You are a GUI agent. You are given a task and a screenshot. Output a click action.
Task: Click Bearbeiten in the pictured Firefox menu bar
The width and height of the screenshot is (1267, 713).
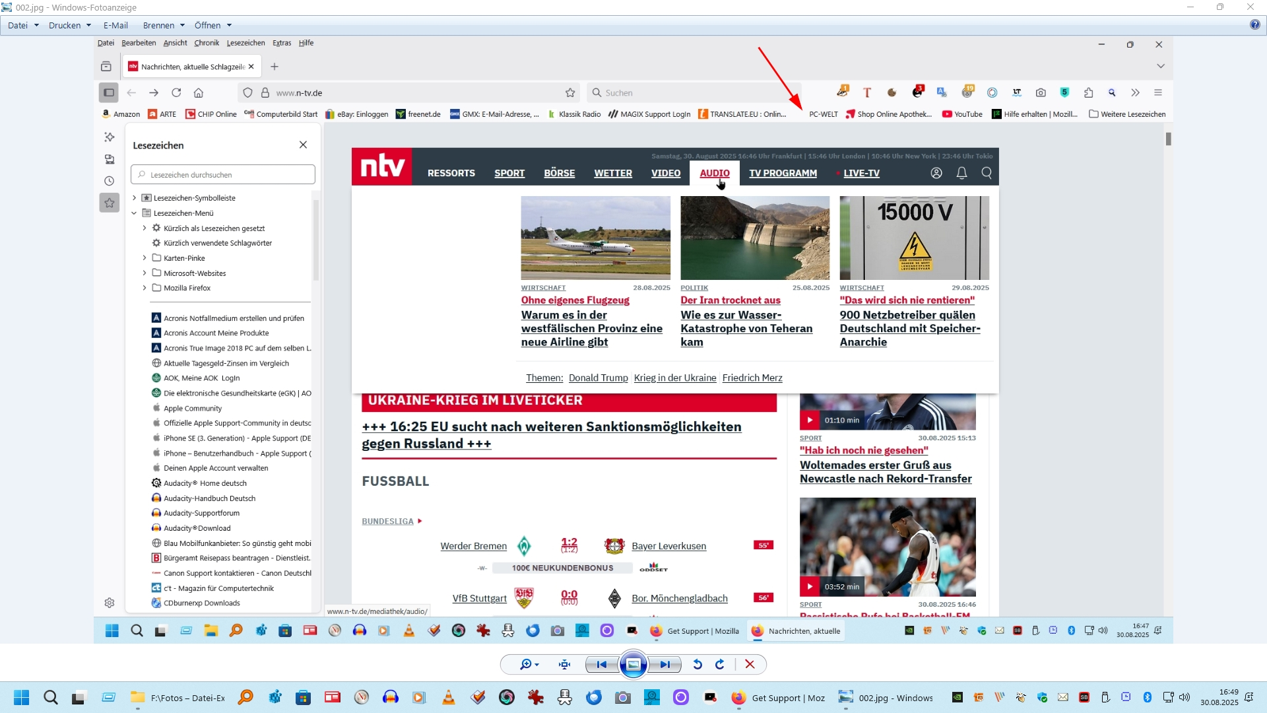[x=139, y=43]
